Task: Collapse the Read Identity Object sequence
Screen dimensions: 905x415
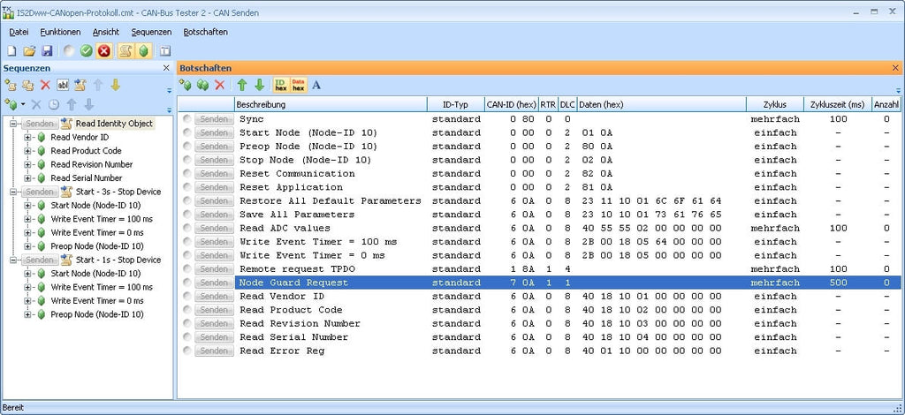Action: pyautogui.click(x=14, y=124)
